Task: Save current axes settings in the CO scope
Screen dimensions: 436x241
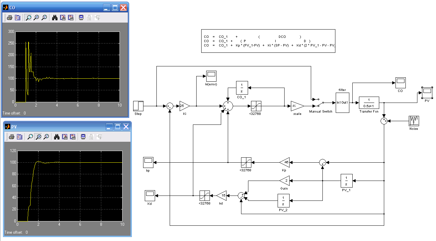Action: tap(63, 18)
